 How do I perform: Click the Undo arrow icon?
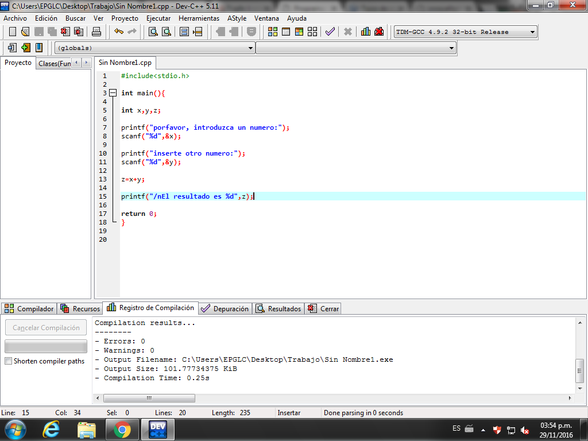click(119, 32)
